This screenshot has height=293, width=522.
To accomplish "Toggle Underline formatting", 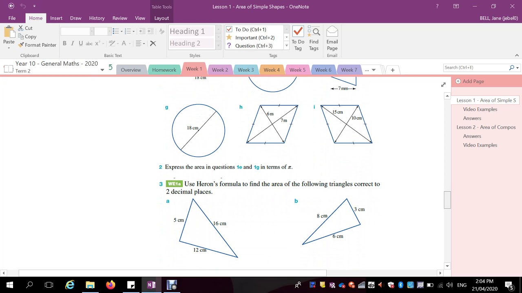I will pos(81,44).
